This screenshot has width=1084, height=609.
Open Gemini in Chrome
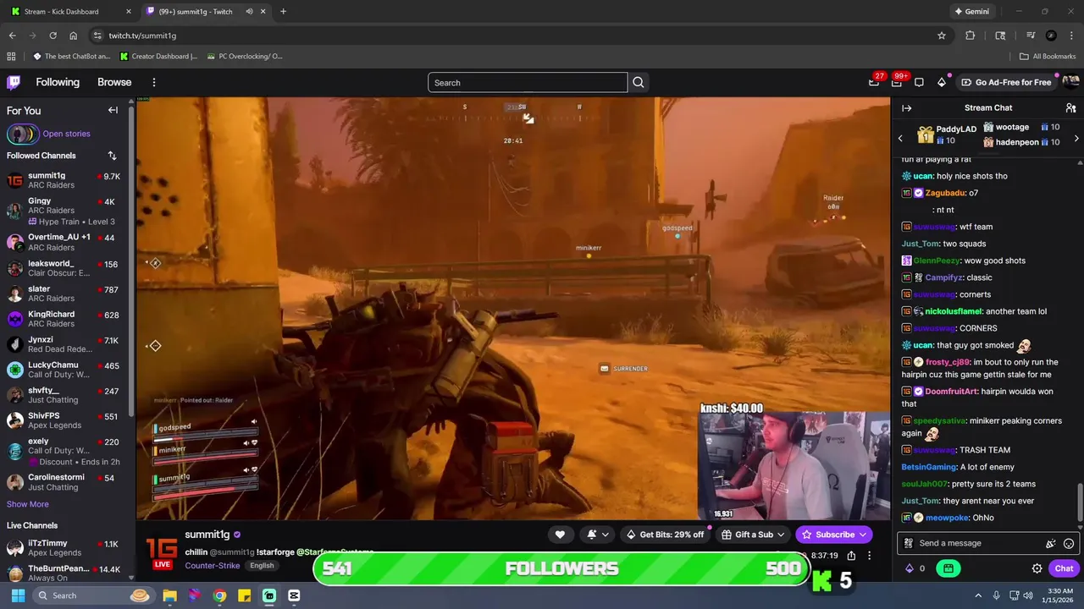(x=971, y=12)
